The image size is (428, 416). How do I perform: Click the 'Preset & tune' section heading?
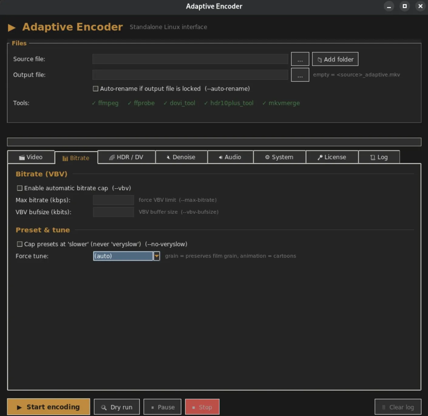(x=43, y=230)
